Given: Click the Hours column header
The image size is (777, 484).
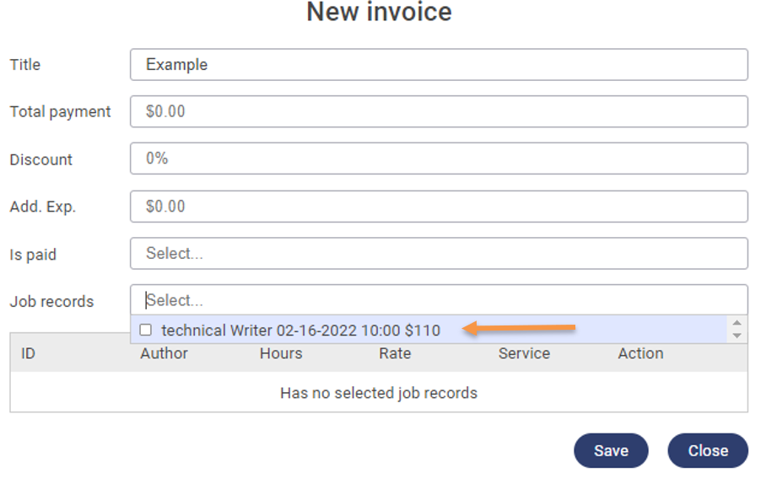Looking at the screenshot, I should click(281, 354).
